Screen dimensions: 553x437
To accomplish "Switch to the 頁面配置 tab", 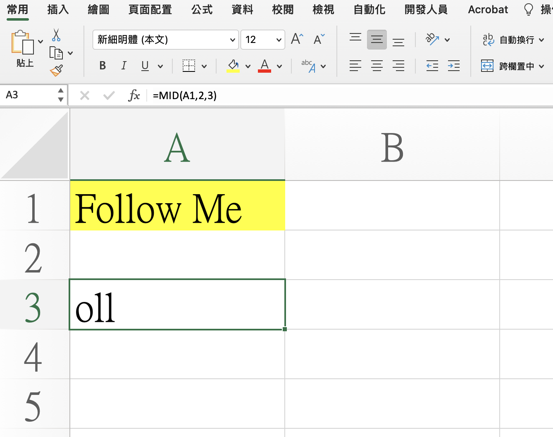I will 150,9.
